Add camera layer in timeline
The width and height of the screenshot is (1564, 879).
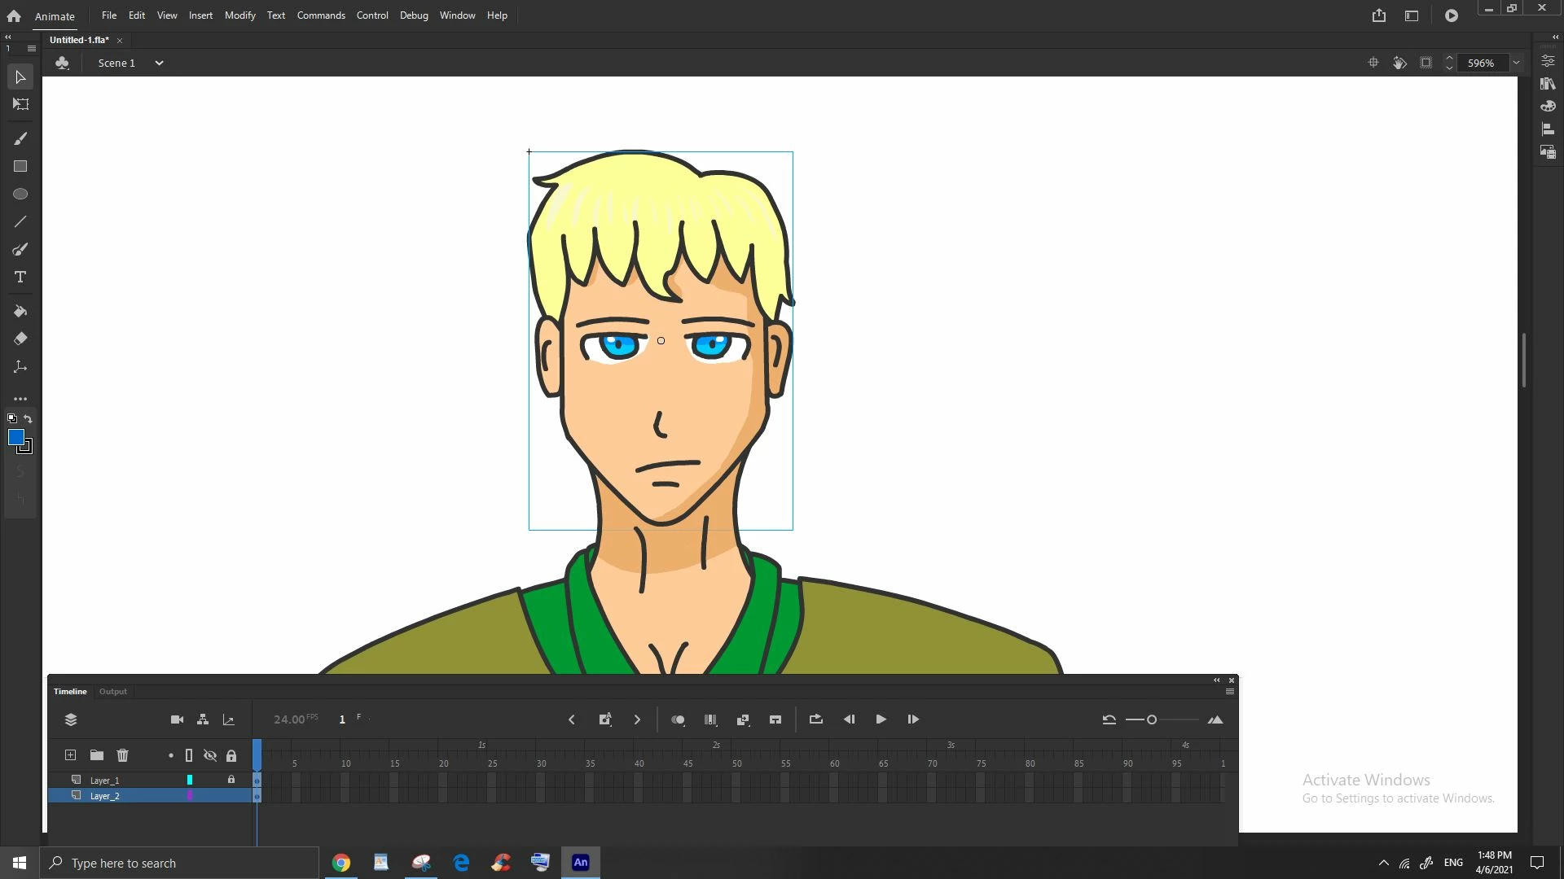tap(177, 719)
